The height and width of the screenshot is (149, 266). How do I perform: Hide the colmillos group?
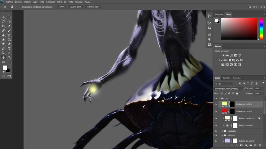click(x=216, y=131)
